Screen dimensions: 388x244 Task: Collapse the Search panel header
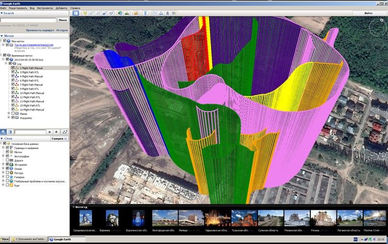pos(2,14)
